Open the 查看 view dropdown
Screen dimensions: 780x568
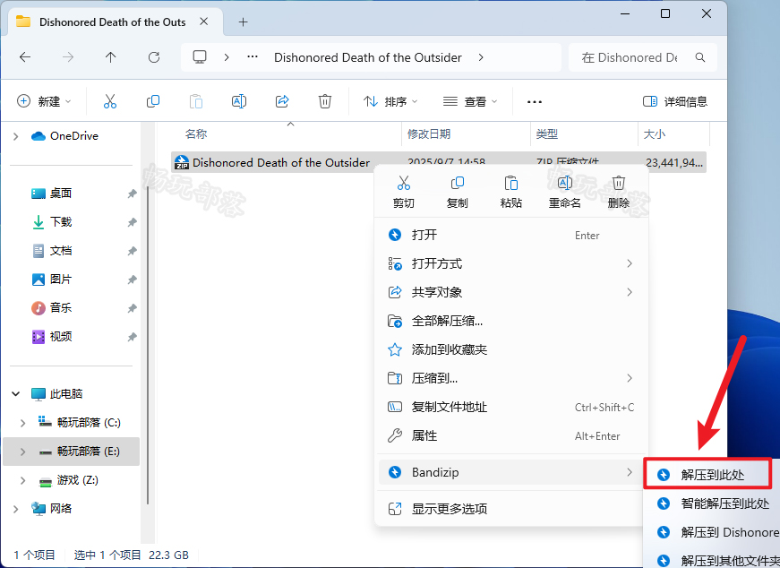(470, 101)
